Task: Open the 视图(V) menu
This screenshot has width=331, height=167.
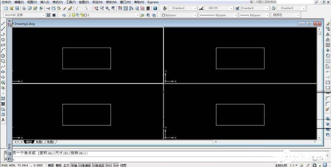Action: click(32, 2)
